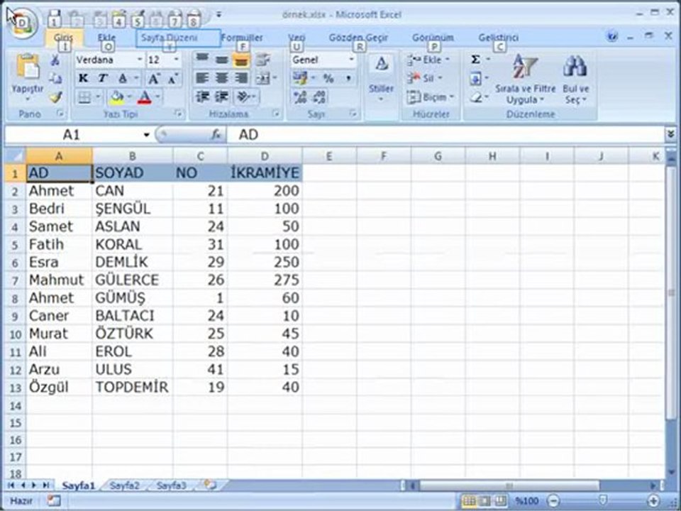681x511 pixels.
Task: Open Bul ve Seç binoculars
Action: 575,79
